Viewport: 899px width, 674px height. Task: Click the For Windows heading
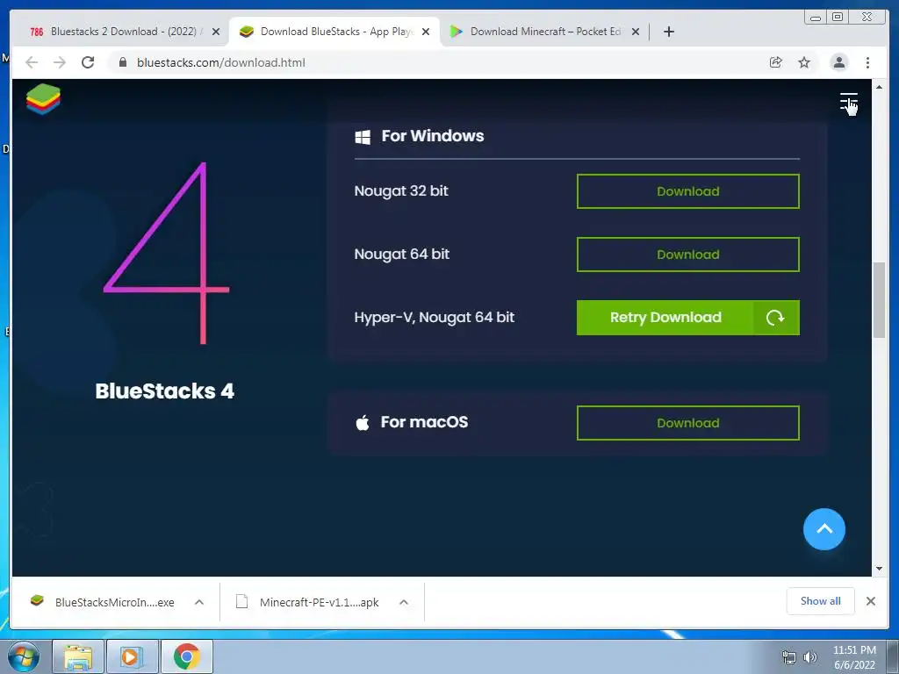[432, 136]
